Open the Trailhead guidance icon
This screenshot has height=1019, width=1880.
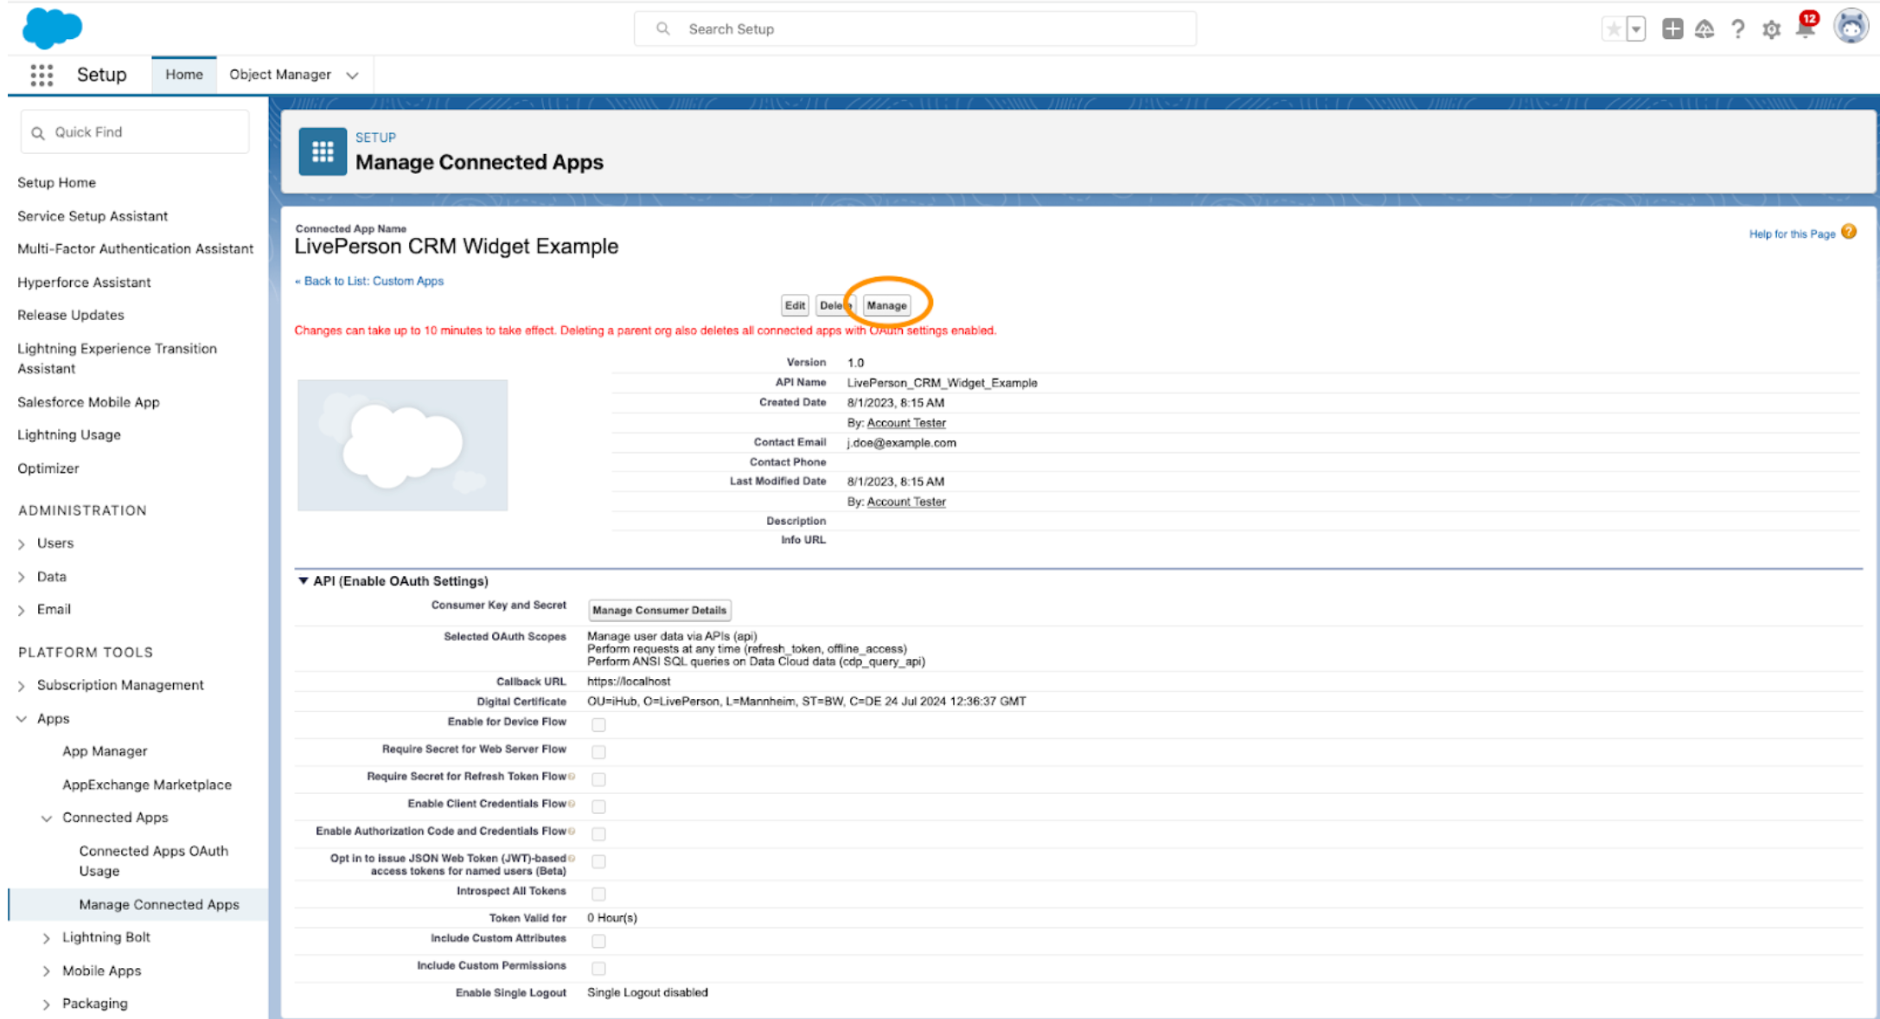[x=1704, y=29]
